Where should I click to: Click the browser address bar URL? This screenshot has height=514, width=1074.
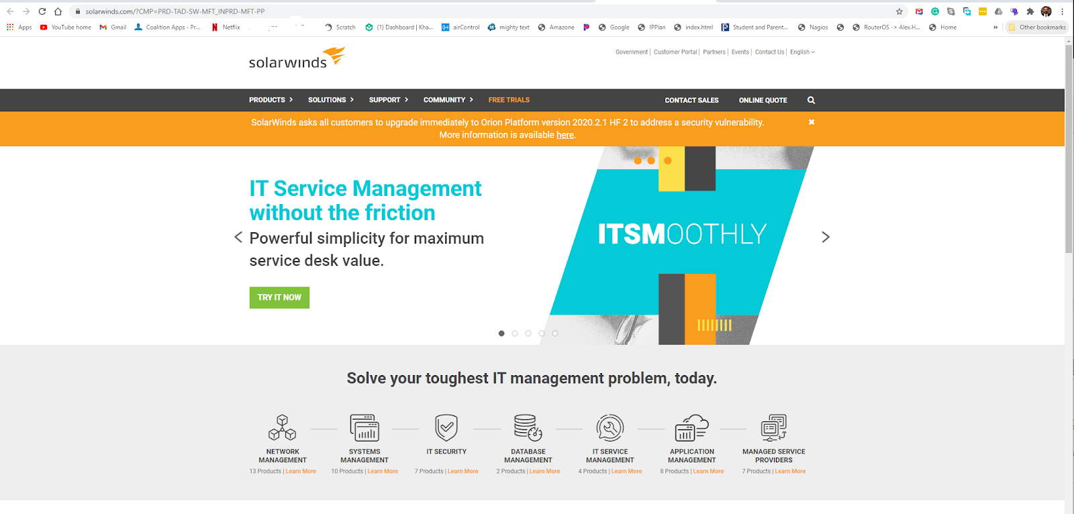(x=175, y=11)
